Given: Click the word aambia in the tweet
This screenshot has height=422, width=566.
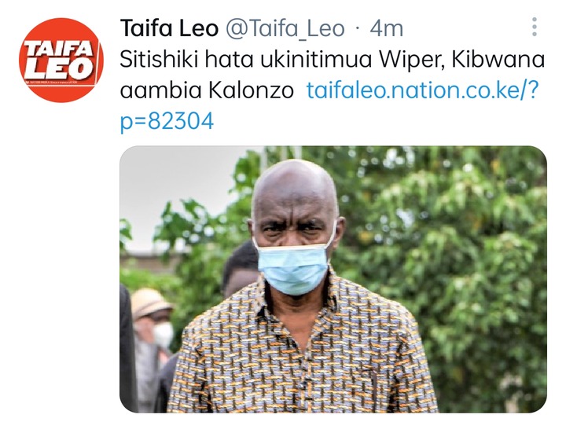Looking at the screenshot, I should click(160, 90).
